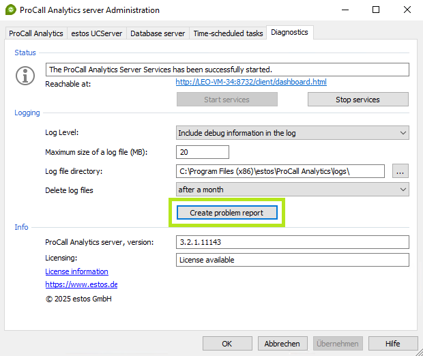Click into the log file directory field

(280, 172)
